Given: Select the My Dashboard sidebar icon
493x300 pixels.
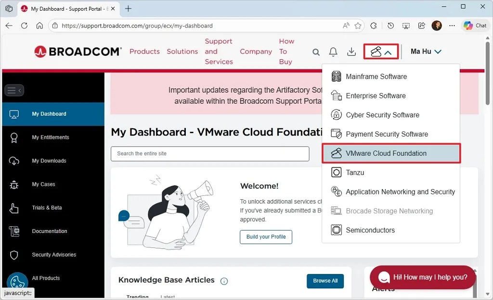Looking at the screenshot, I should click(x=14, y=114).
